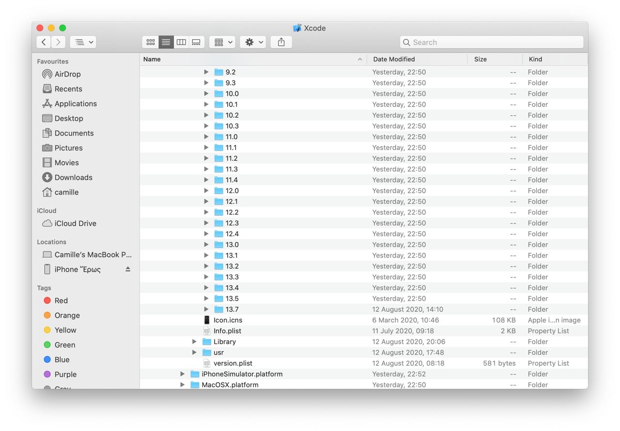This screenshot has height=431, width=620.
Task: Expand the Library folder
Action: [x=194, y=341]
